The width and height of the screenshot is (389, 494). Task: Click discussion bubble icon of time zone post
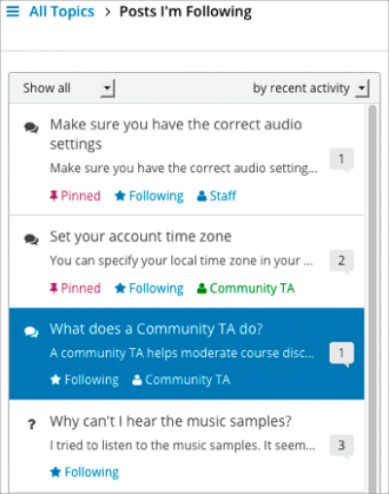click(31, 239)
